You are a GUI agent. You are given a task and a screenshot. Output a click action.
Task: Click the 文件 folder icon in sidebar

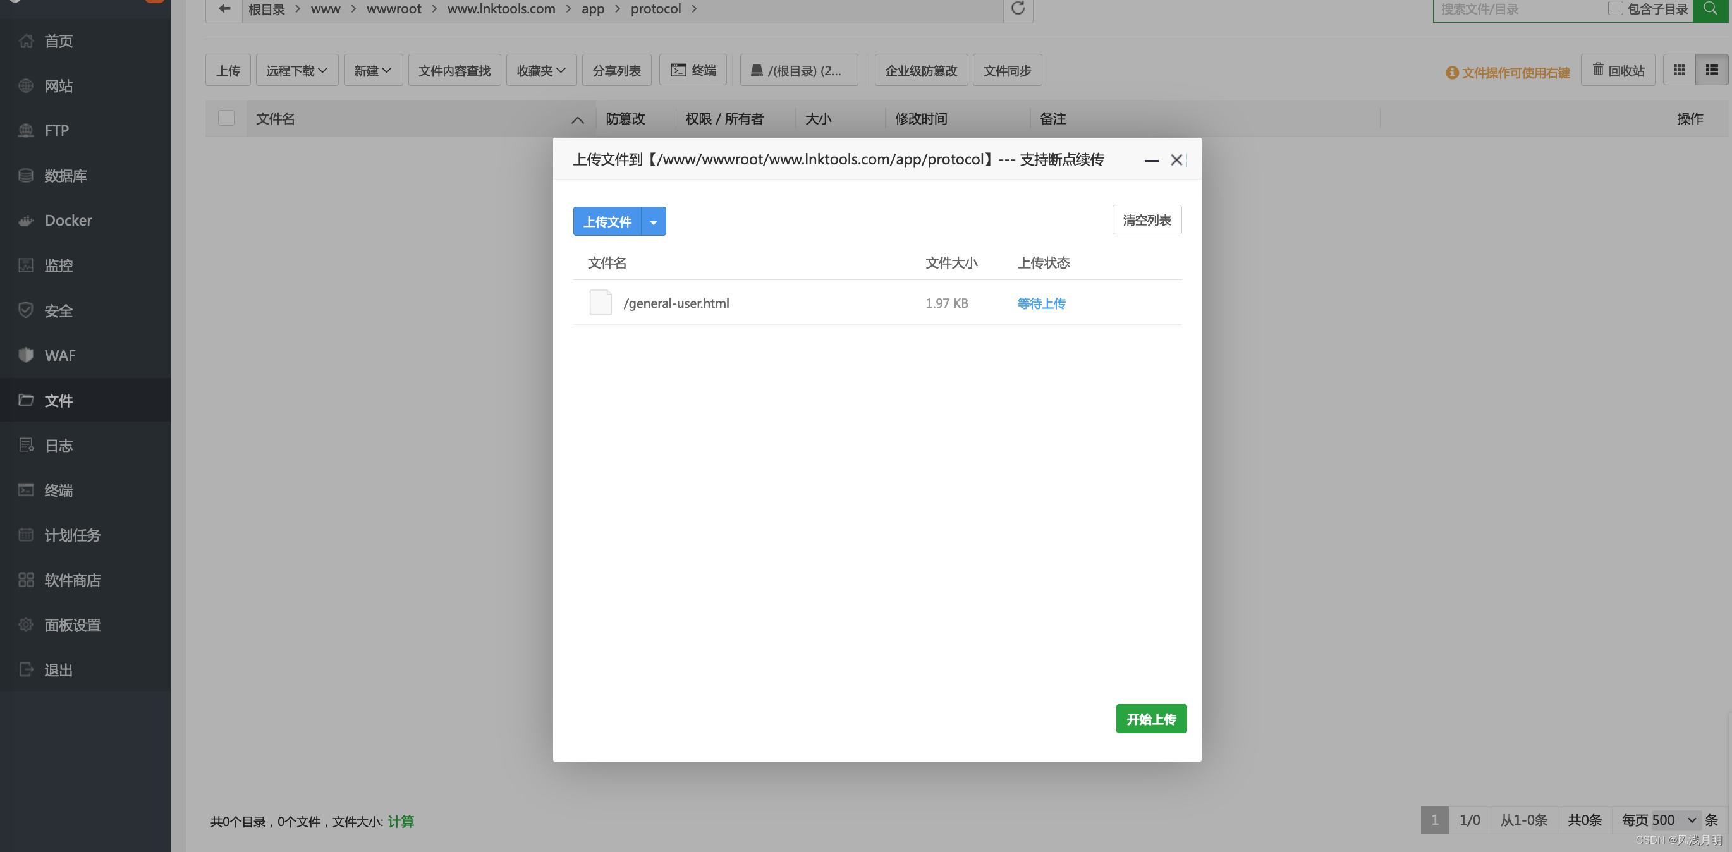[25, 400]
